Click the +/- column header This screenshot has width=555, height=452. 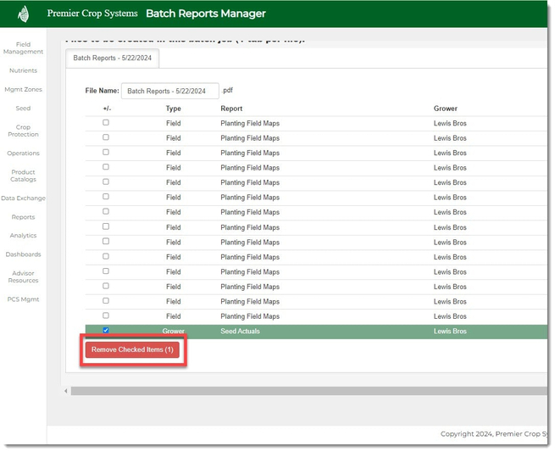[x=107, y=109]
